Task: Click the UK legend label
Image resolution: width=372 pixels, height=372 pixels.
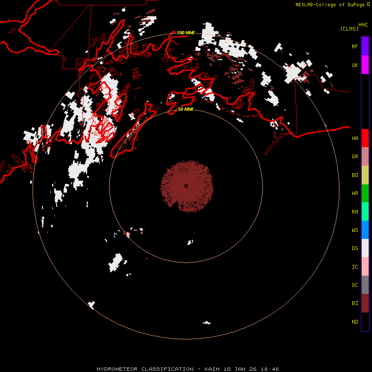Action: (x=355, y=65)
